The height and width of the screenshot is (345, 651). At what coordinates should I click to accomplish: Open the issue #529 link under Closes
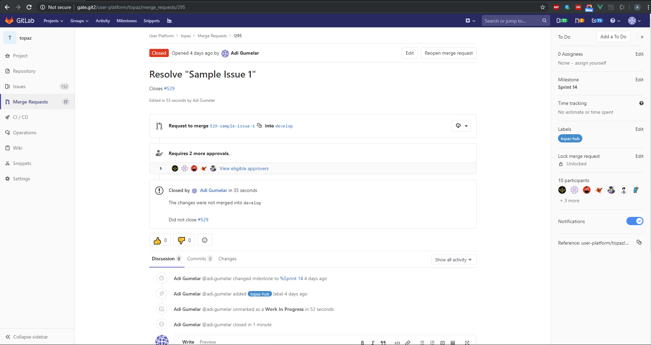tap(169, 88)
